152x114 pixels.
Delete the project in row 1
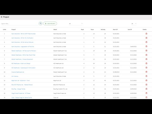(146, 34)
